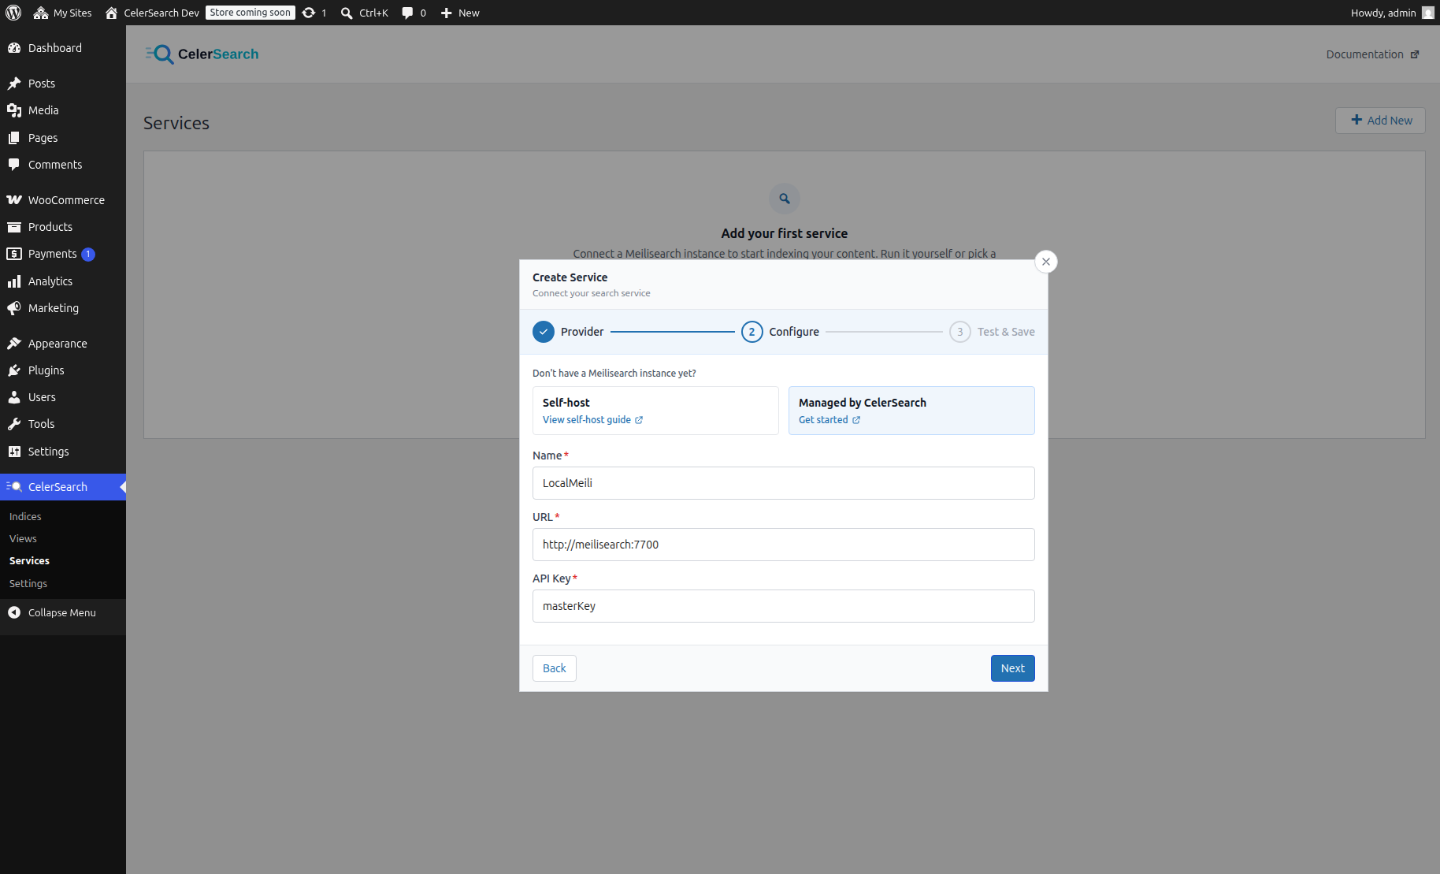Open the New content menu

click(460, 13)
